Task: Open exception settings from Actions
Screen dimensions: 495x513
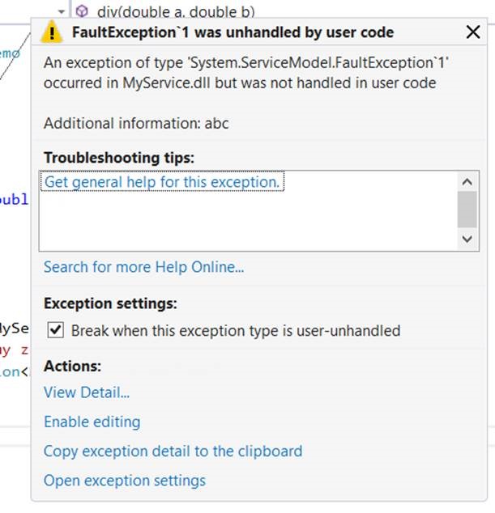Action: (x=125, y=481)
